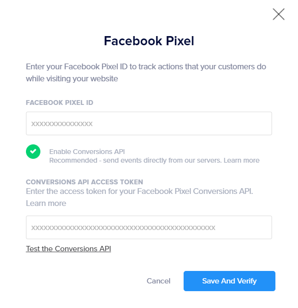Click the long x-placeholder in access token box
298x308 pixels.
coord(123,228)
